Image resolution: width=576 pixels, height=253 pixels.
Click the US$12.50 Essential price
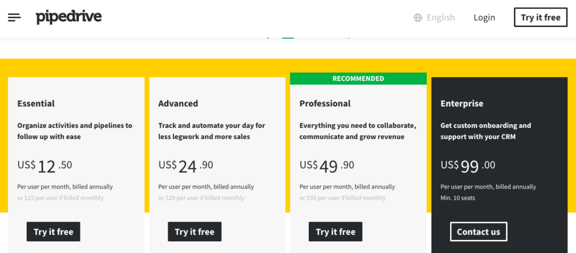click(x=44, y=166)
